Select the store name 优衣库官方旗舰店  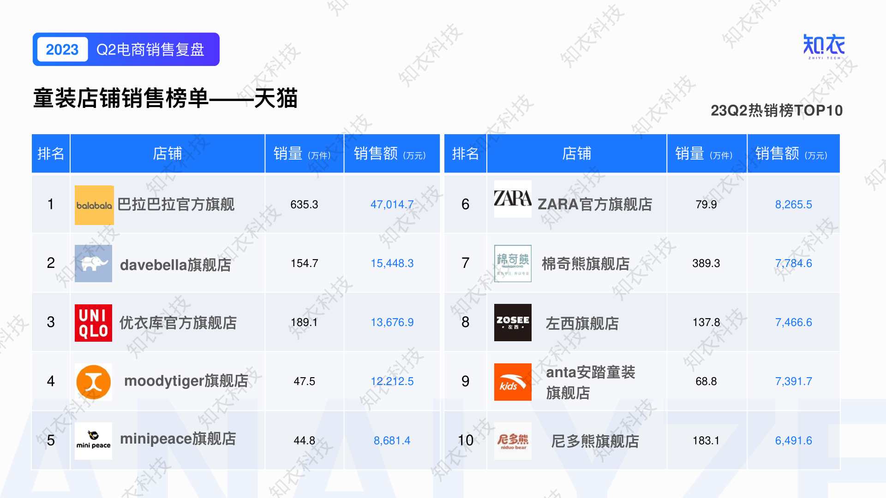(178, 323)
